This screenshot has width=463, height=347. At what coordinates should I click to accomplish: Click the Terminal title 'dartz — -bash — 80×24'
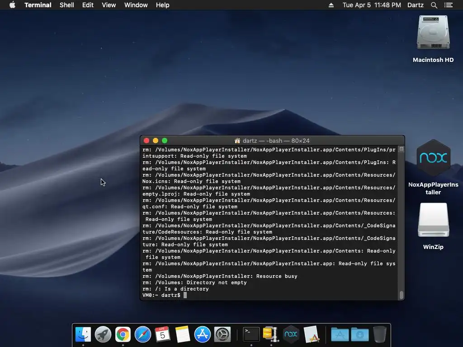pyautogui.click(x=276, y=141)
